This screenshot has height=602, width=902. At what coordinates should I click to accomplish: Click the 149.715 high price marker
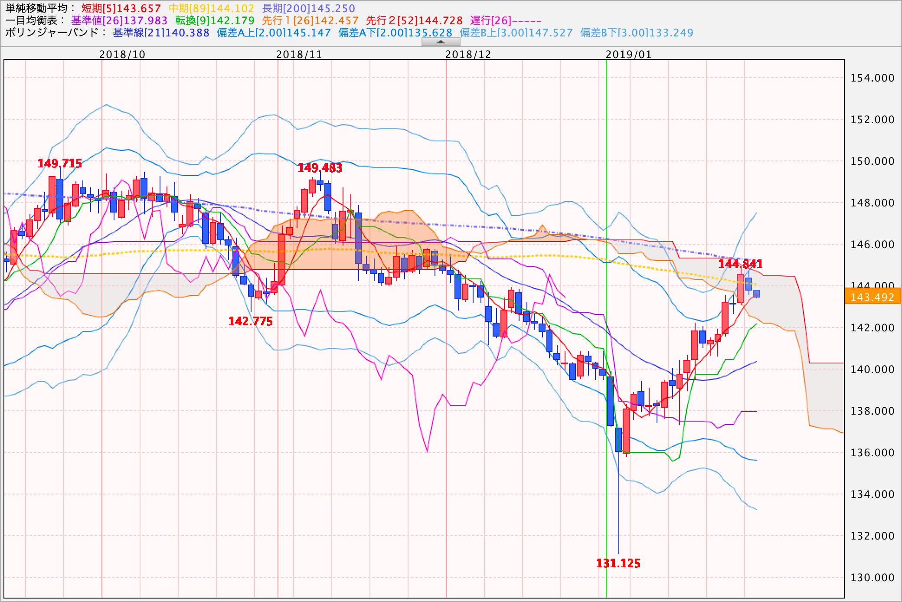tap(60, 164)
